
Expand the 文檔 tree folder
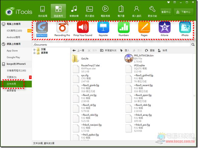point(34,49)
